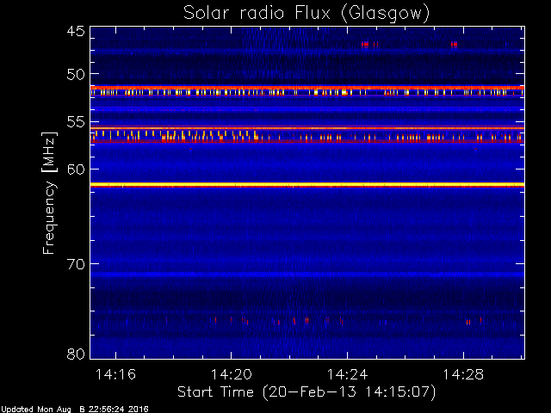Click the 'Updated Mon Aug' timestamp text
The image size is (551, 413).
[x=75, y=410]
